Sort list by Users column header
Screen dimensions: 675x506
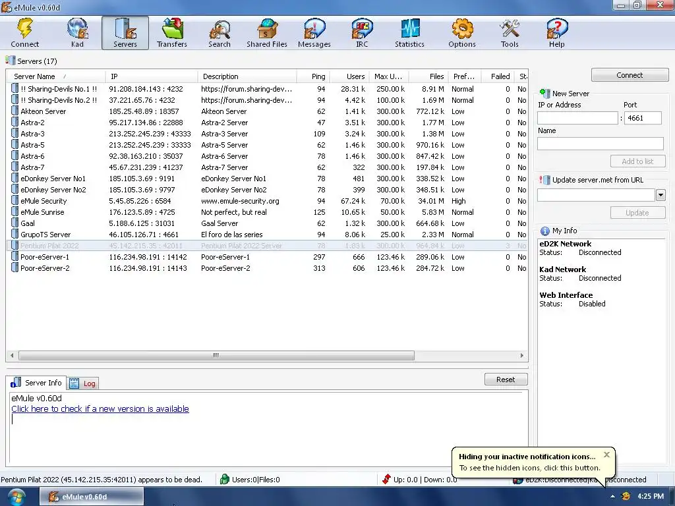click(349, 76)
